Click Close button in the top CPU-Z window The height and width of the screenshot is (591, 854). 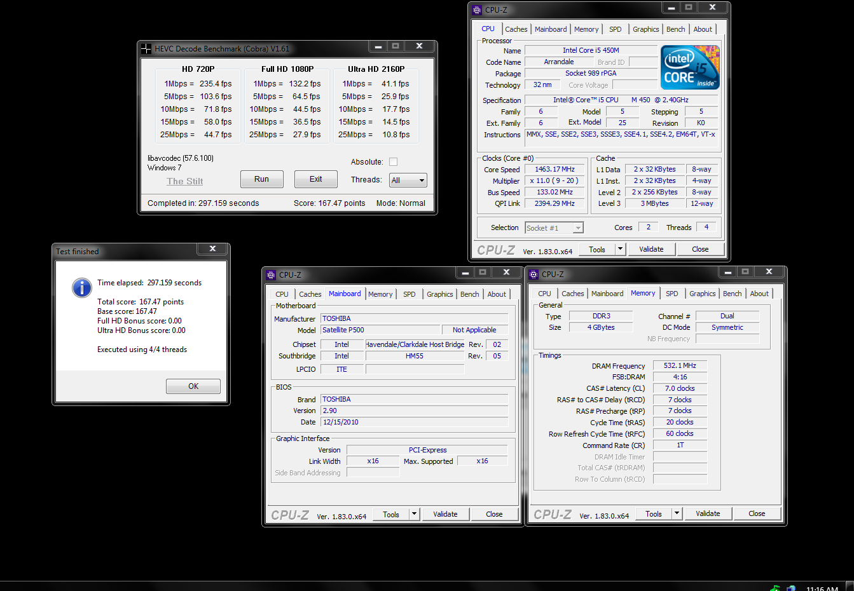(x=700, y=249)
